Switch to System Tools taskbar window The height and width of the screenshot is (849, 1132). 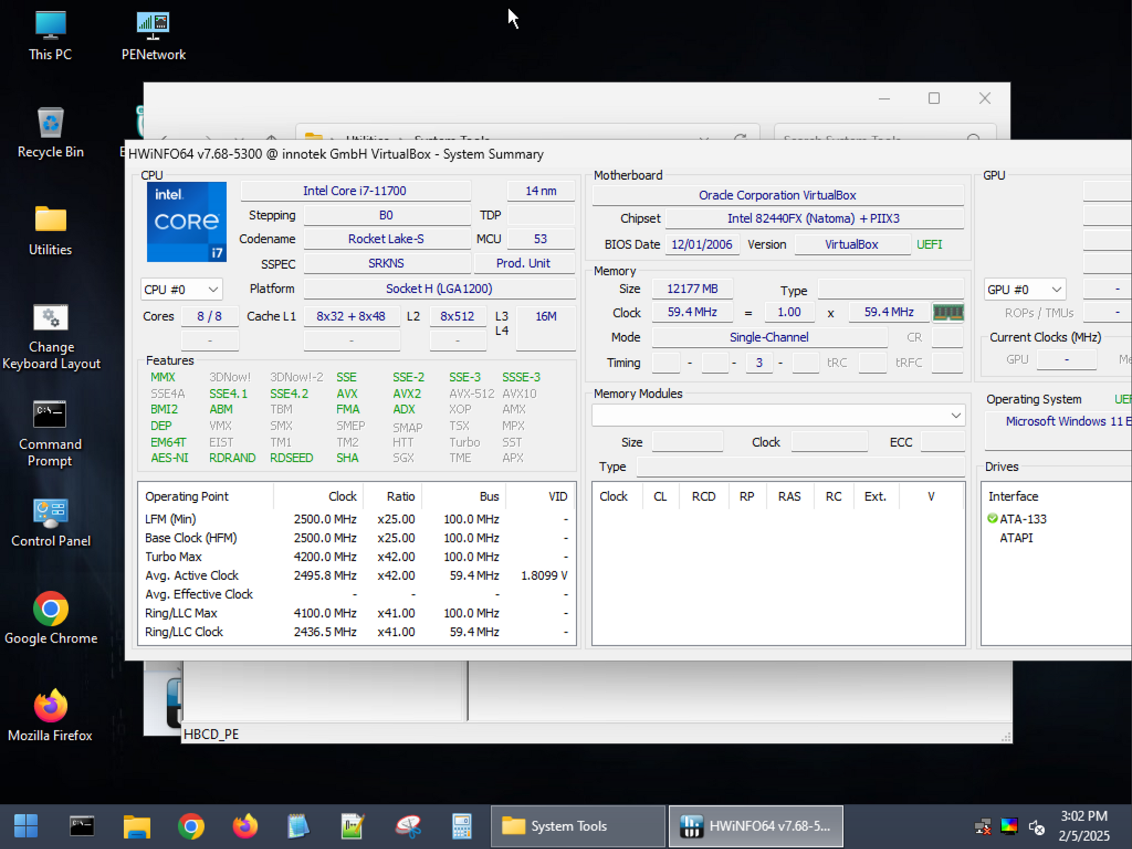(x=577, y=826)
